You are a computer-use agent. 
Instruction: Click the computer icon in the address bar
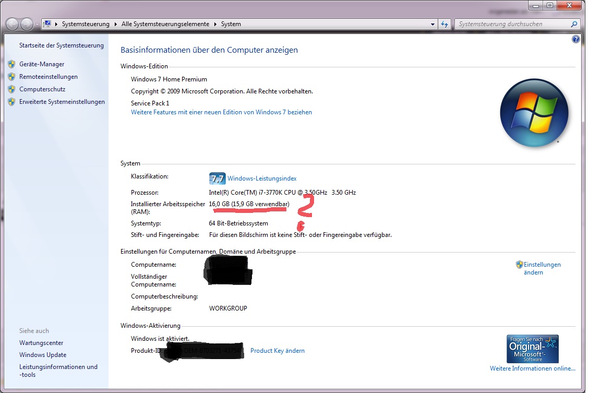(47, 24)
